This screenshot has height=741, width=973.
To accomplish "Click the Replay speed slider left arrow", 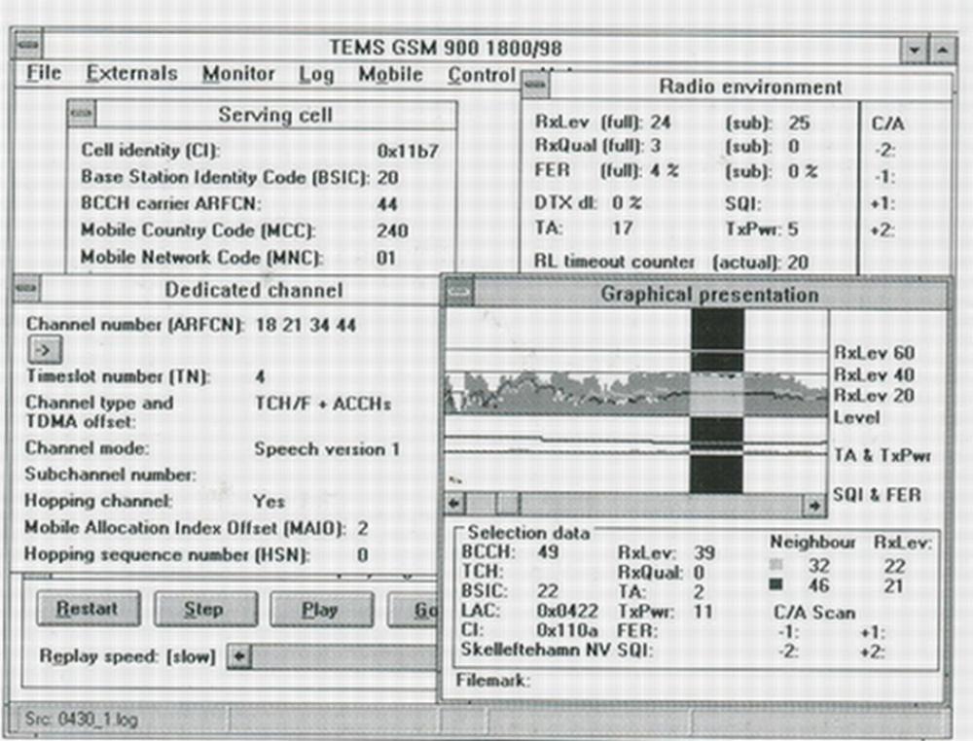I will tap(239, 656).
